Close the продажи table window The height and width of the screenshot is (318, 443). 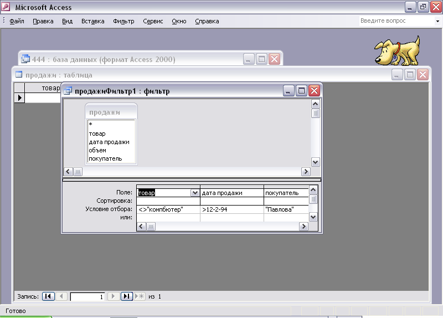pyautogui.click(x=423, y=75)
